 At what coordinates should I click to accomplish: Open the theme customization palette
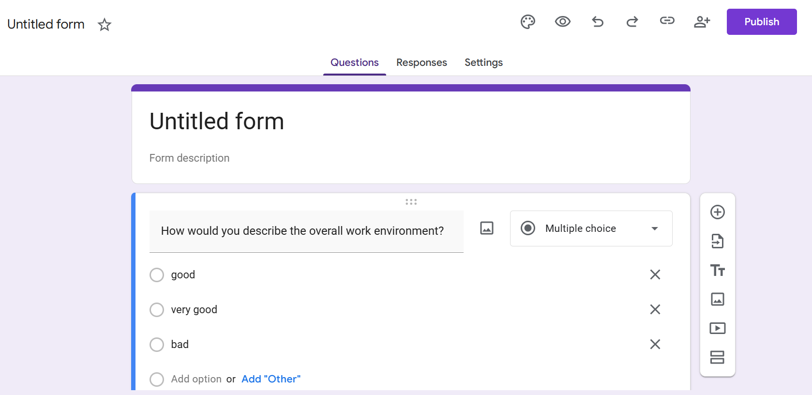[528, 22]
